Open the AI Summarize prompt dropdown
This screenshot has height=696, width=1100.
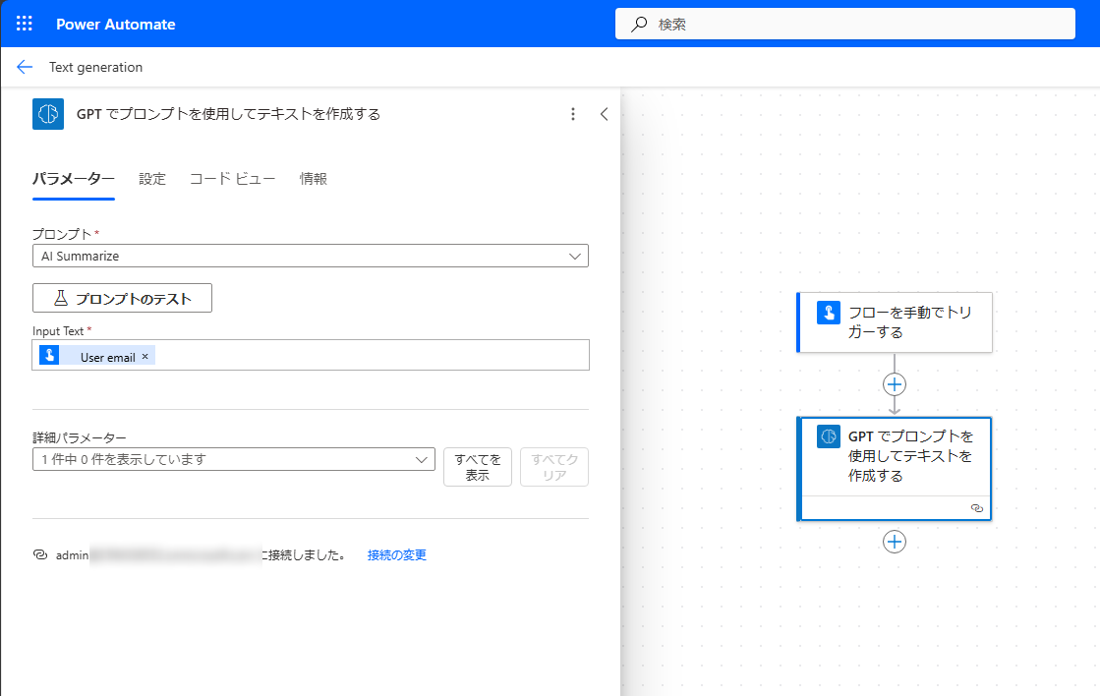pos(310,256)
